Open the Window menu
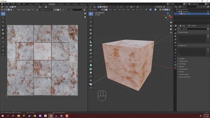This screenshot has width=210, height=118. [x=19, y=4]
